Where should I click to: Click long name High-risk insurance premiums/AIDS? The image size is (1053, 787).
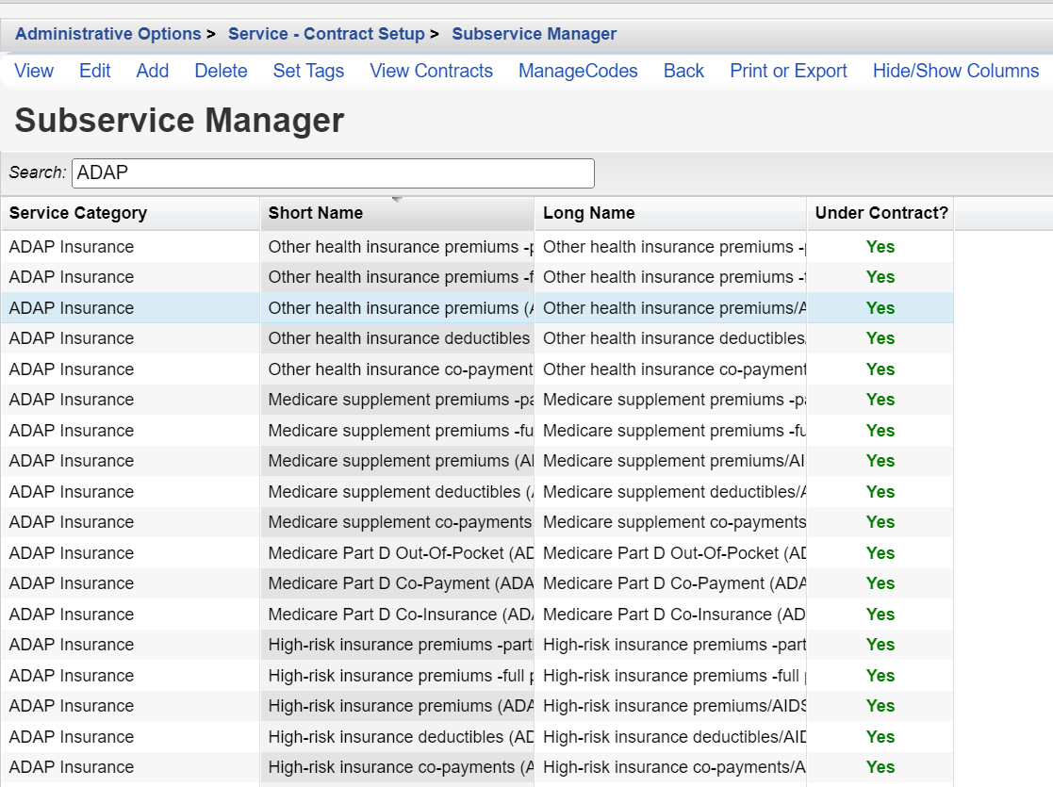coord(675,706)
